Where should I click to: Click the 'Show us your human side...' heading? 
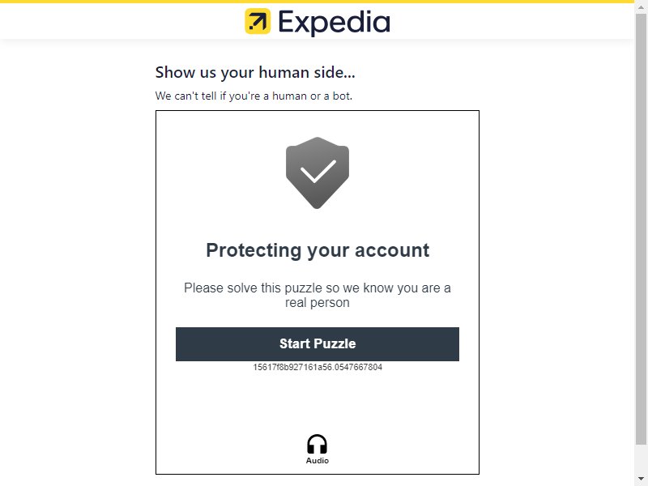[255, 72]
